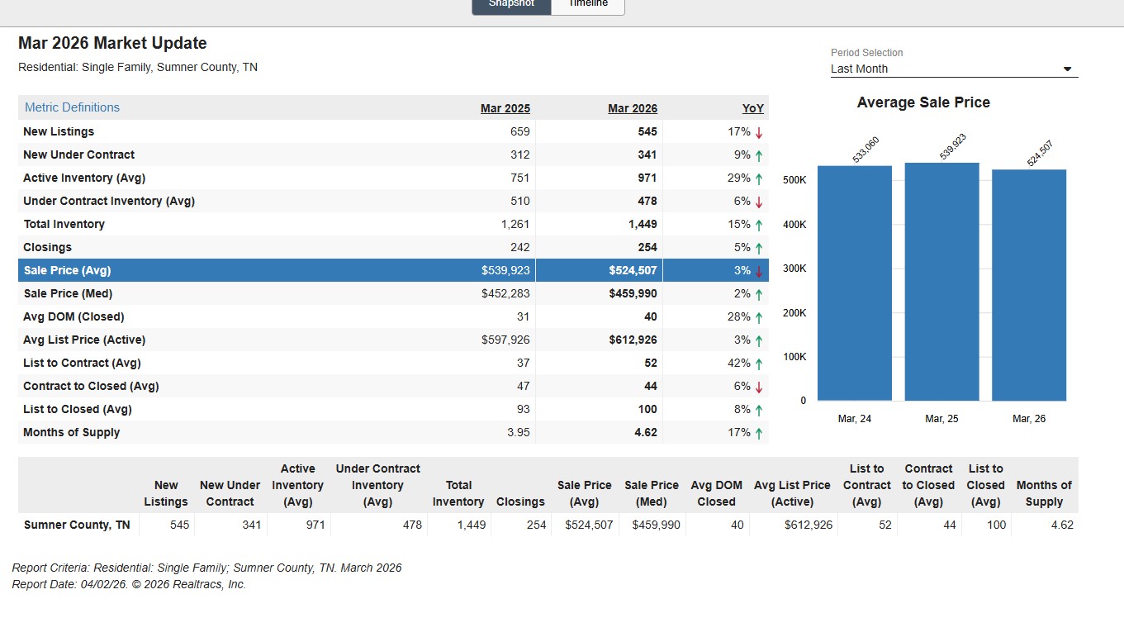Click the red arrow in Contract to Closed row

coord(758,387)
